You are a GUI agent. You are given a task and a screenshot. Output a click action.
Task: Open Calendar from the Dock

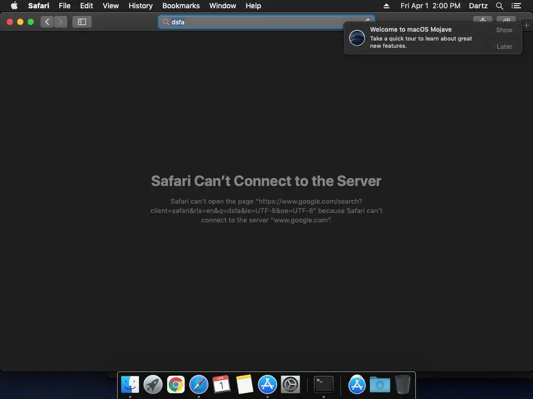(x=221, y=384)
